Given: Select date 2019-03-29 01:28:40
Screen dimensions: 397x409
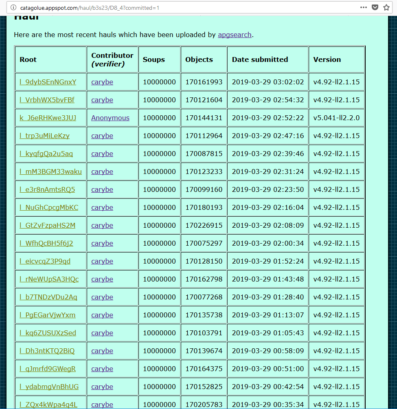Looking at the screenshot, I should 268,297.
